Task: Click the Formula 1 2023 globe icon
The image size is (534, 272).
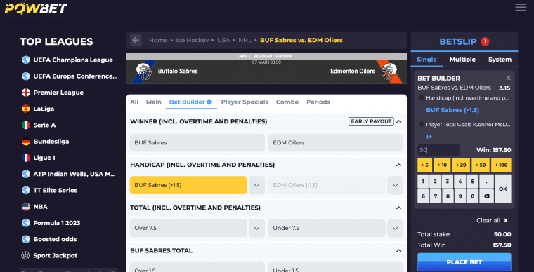Action: [26, 223]
